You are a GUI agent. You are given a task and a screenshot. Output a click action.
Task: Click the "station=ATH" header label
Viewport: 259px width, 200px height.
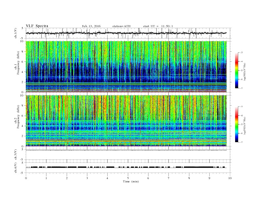(121, 26)
